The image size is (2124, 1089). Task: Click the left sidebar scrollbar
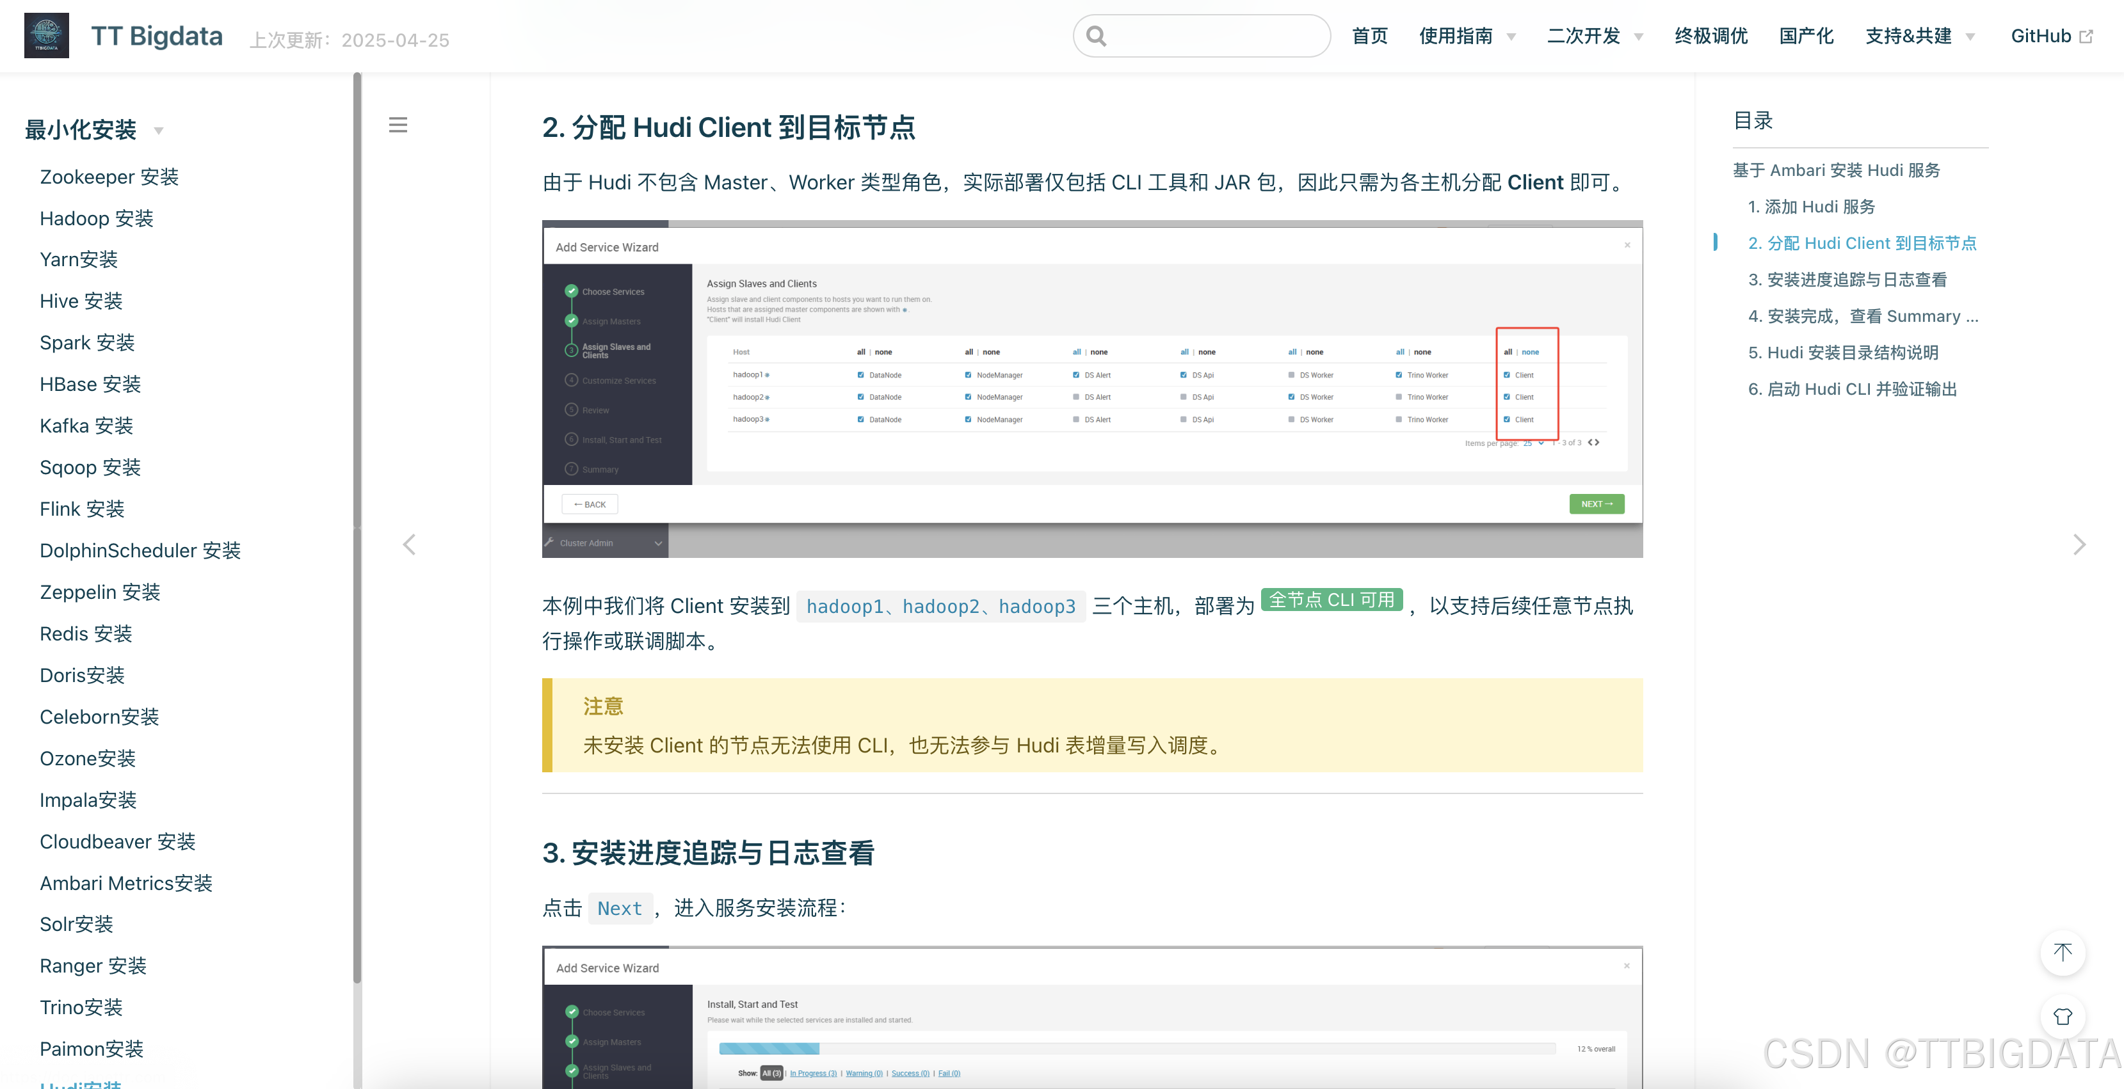click(357, 330)
